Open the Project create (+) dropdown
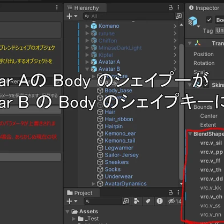 pyautogui.click(x=72, y=201)
